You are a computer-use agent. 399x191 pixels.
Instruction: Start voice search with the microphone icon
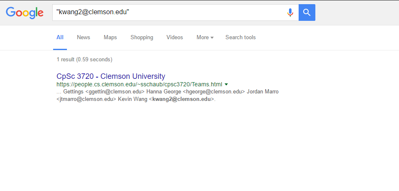290,13
